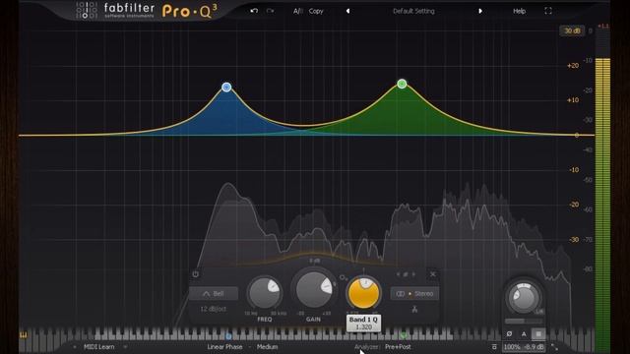
Task: Open the 12 dB/oct slope dropdown
Action: (x=213, y=309)
